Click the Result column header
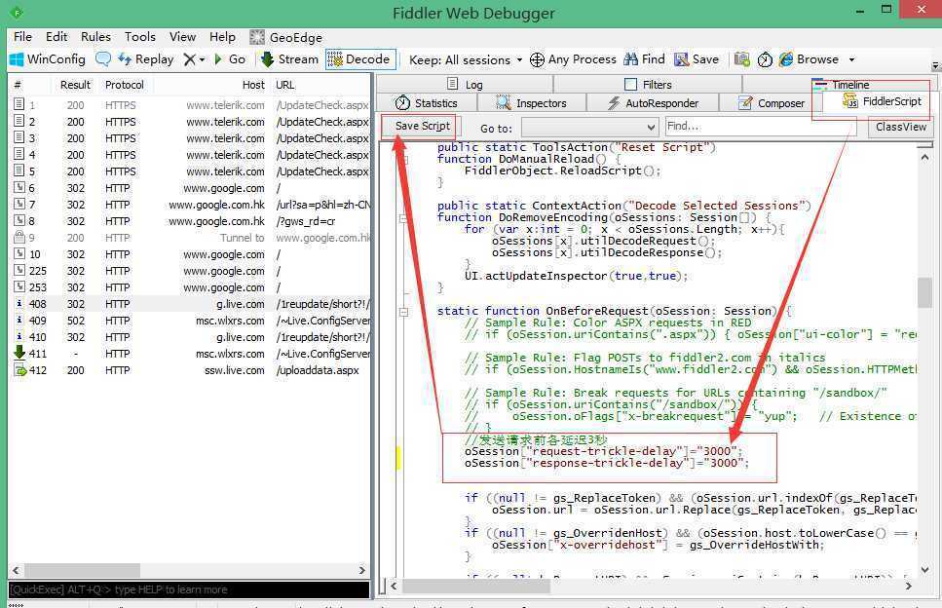The height and width of the screenshot is (608, 942). click(x=75, y=85)
